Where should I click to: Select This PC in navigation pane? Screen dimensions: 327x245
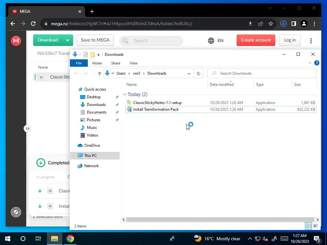point(95,156)
